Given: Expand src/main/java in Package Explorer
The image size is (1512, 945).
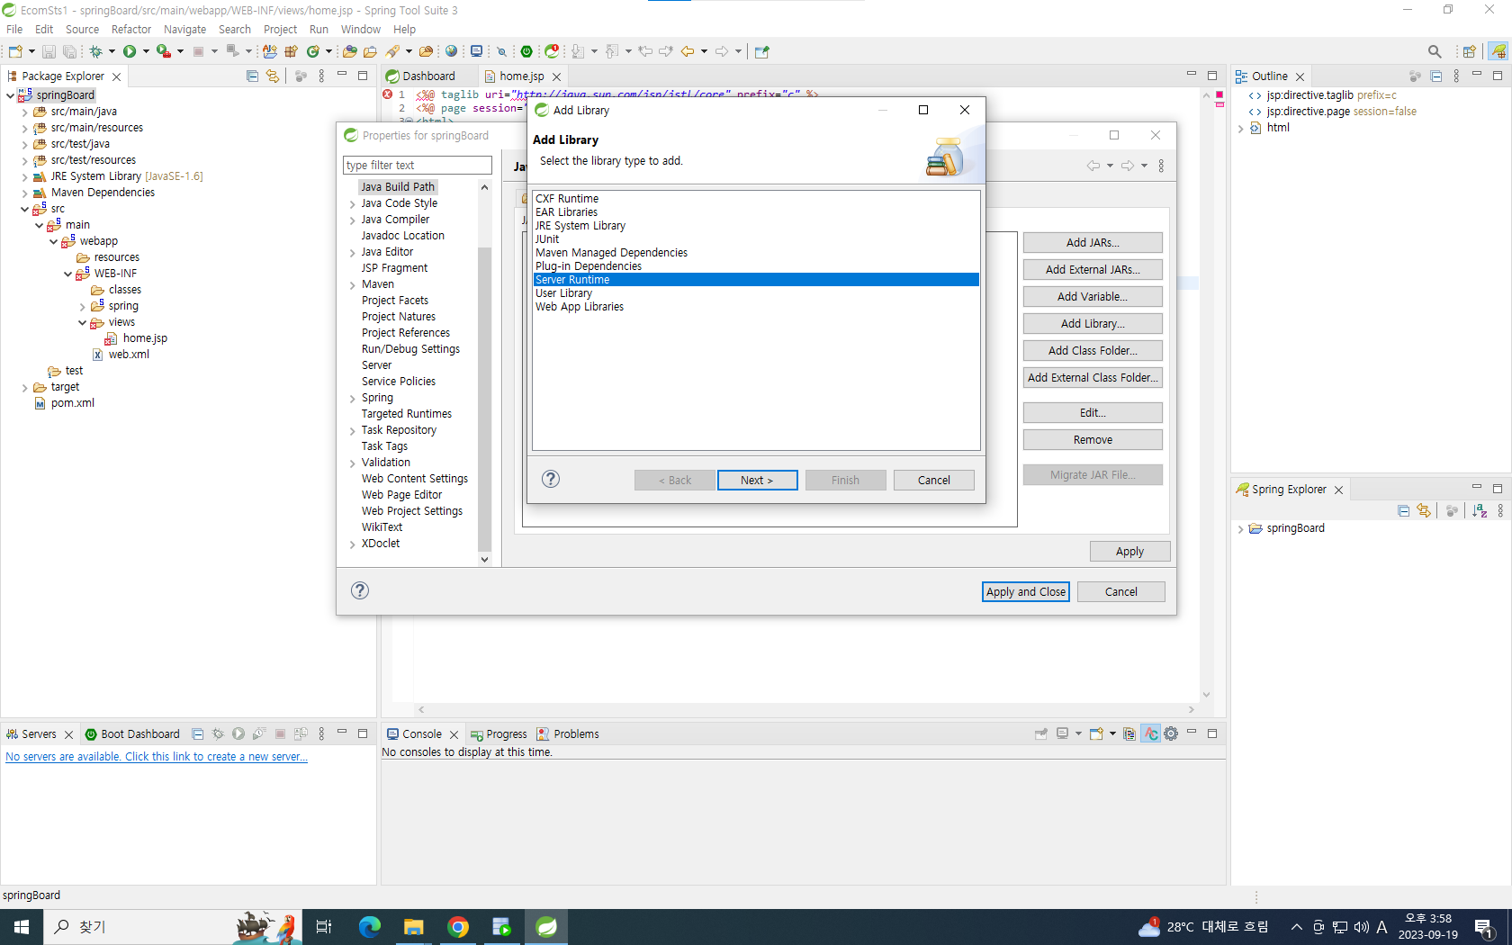Looking at the screenshot, I should click(25, 112).
